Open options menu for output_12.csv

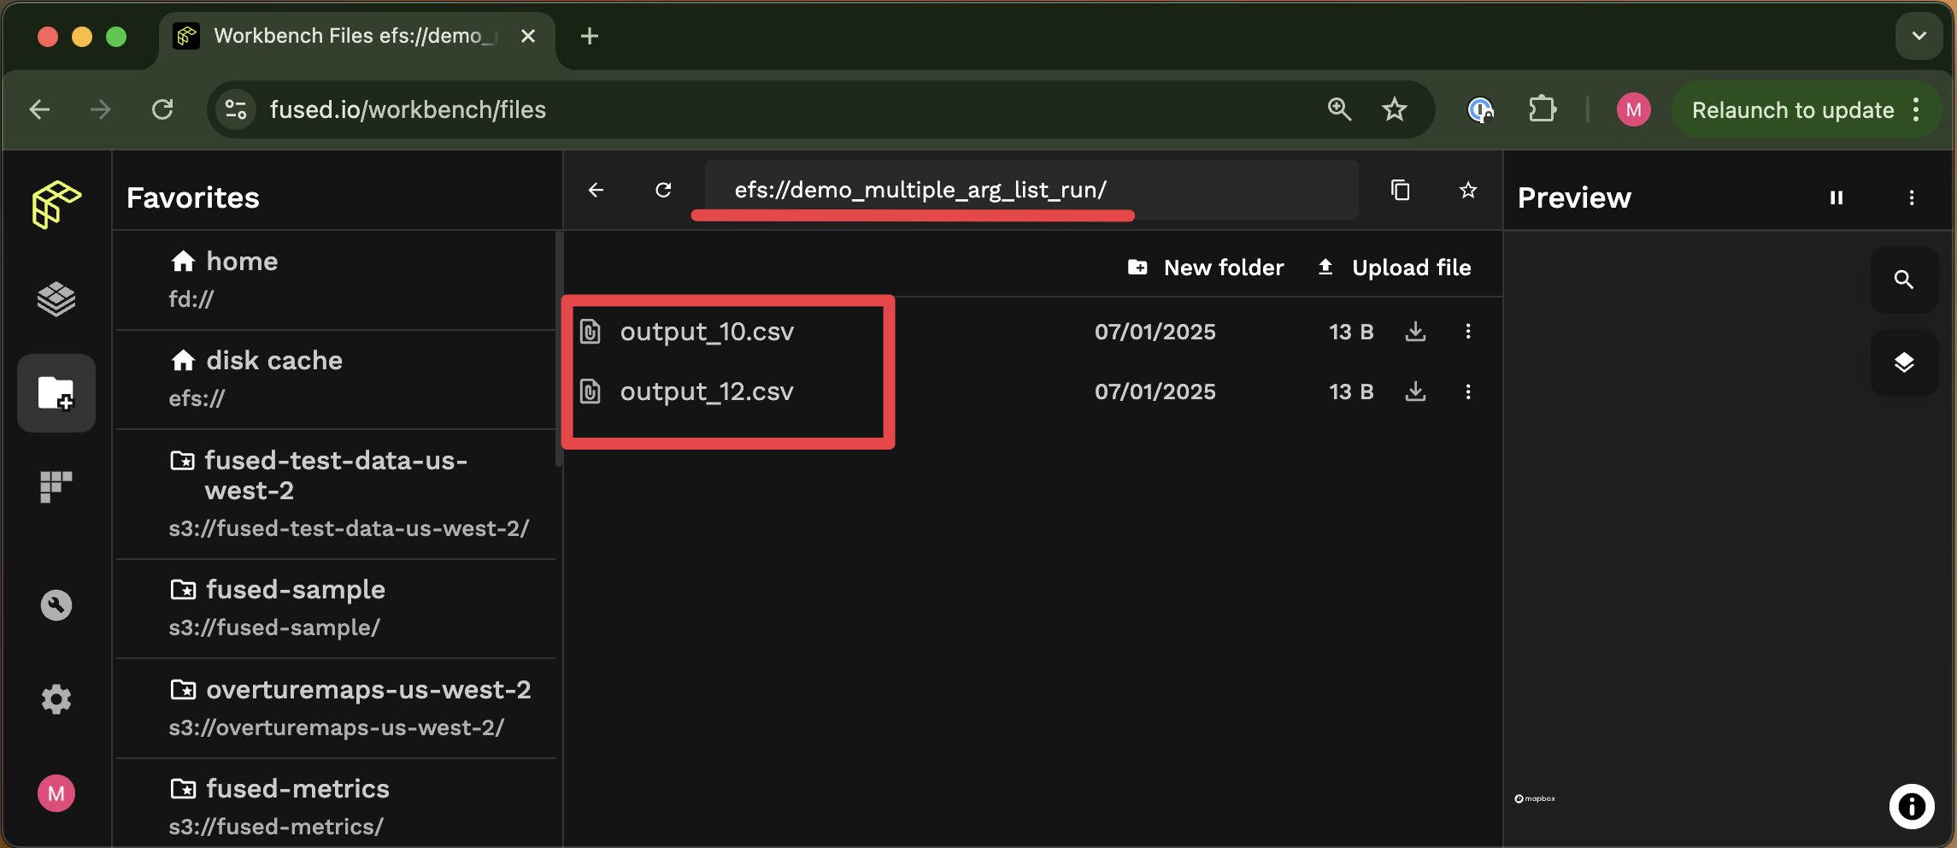point(1468,392)
